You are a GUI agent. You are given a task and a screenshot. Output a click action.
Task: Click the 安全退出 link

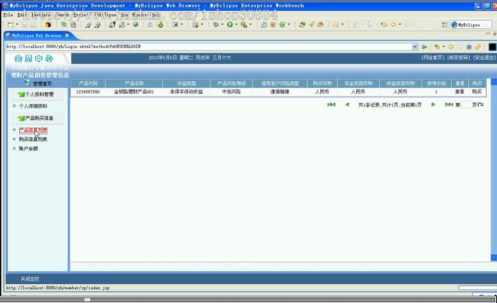[x=484, y=58]
